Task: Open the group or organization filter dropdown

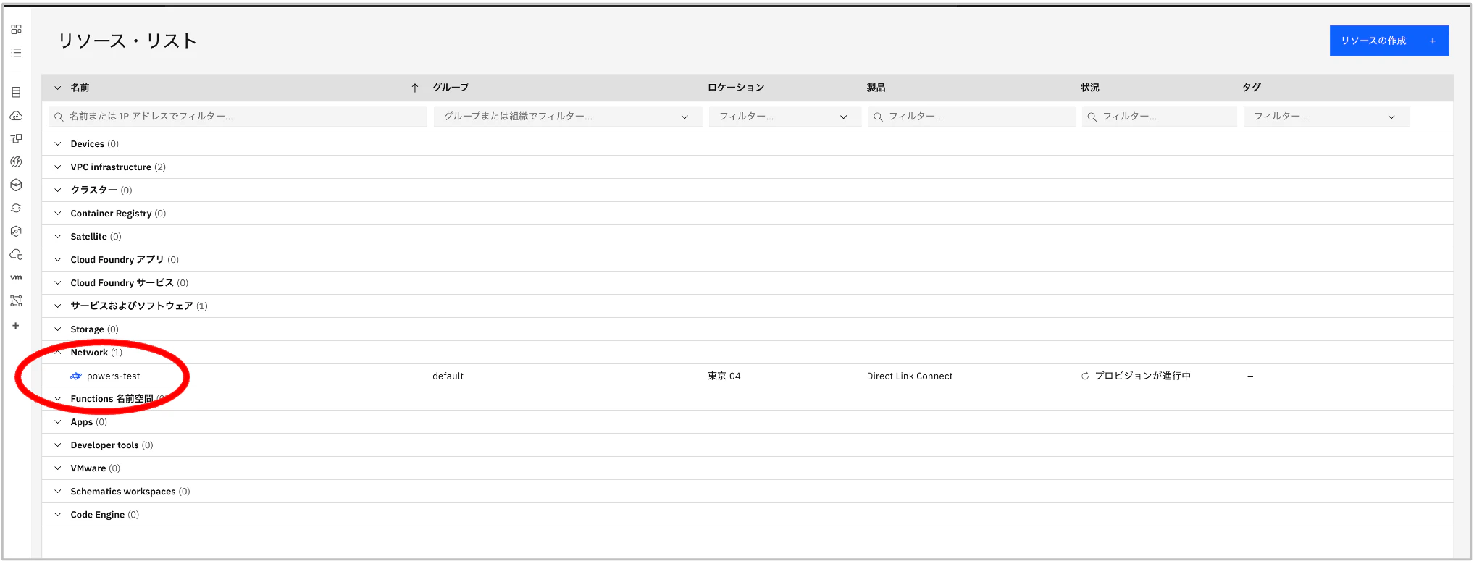Action: pos(568,117)
